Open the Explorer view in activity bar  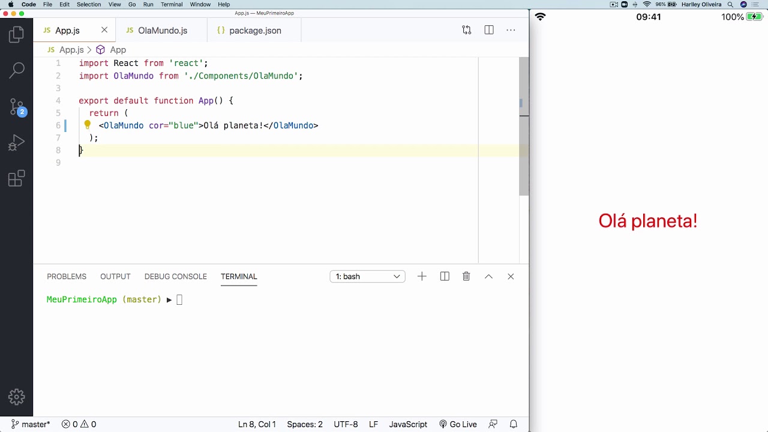click(x=17, y=34)
